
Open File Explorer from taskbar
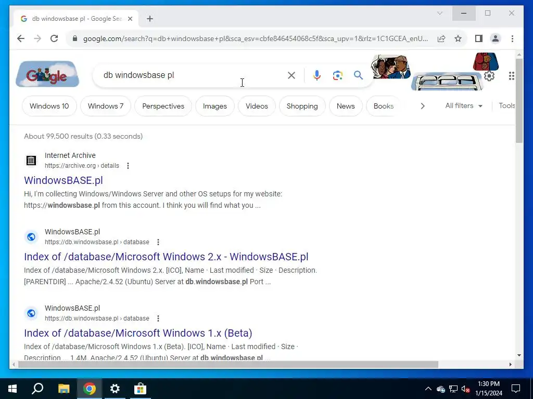(64, 389)
